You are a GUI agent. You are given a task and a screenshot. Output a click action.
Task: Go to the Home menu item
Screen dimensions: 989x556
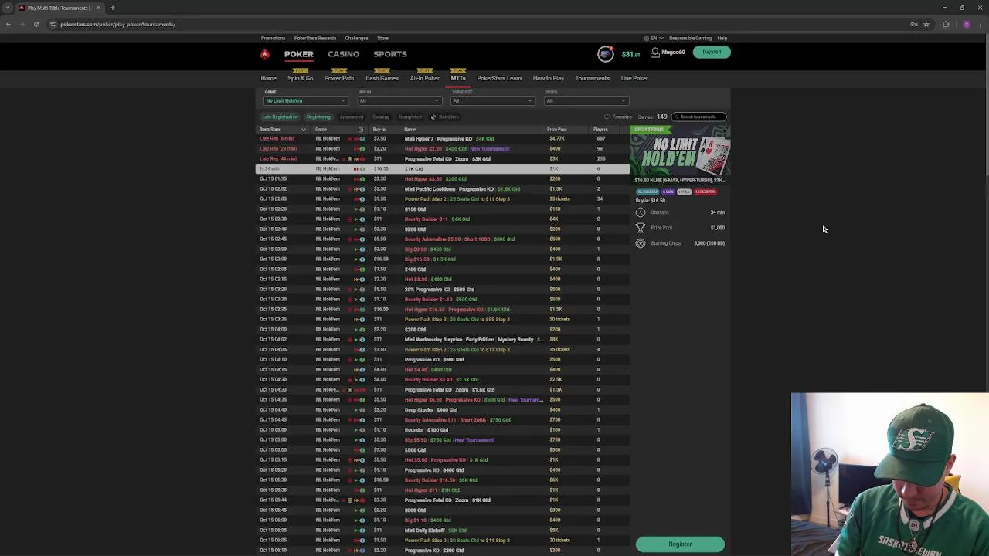coord(268,78)
